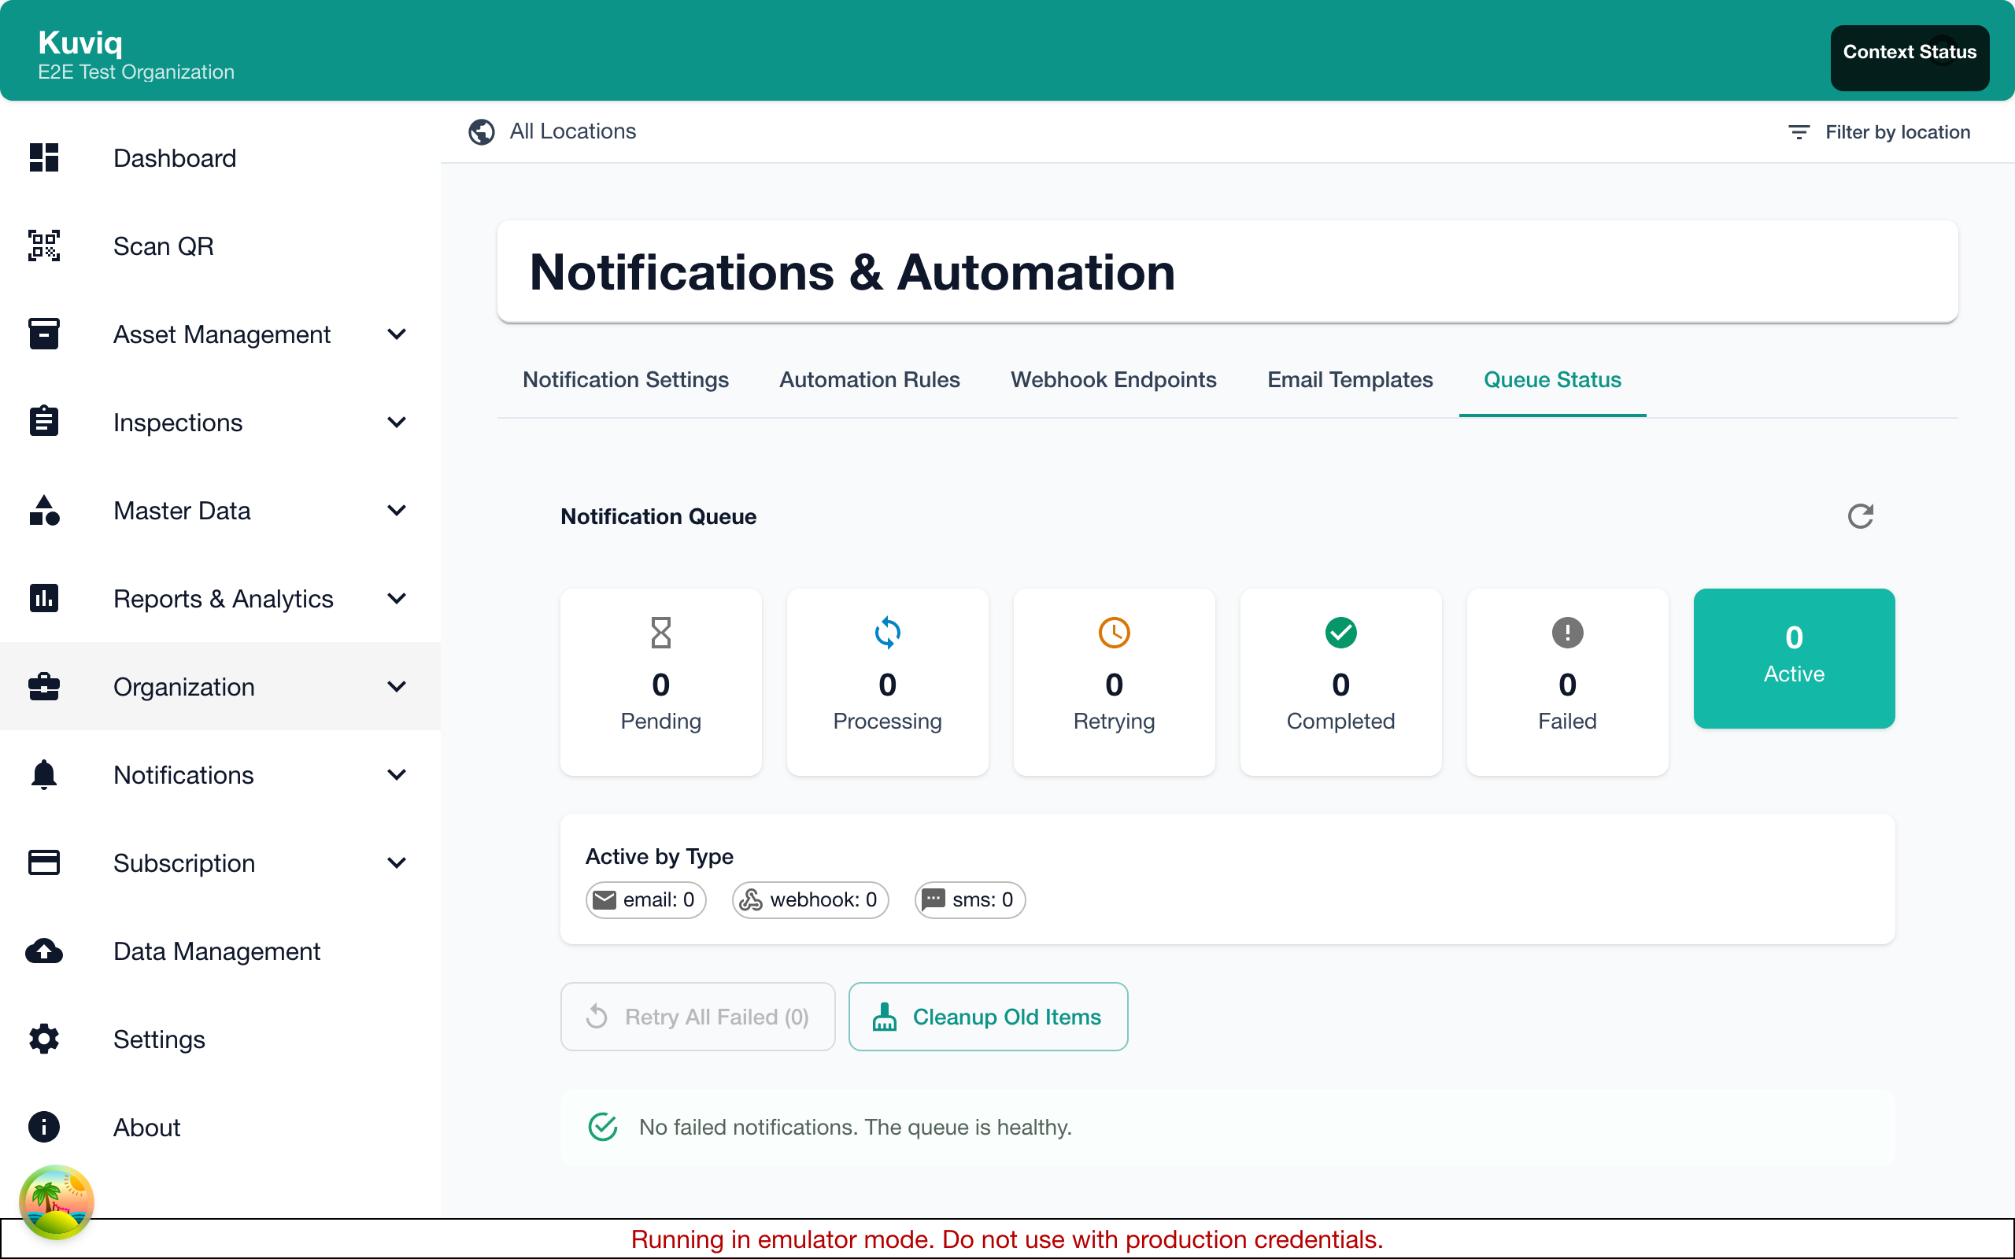2015x1259 pixels.
Task: Open the Context Status button
Action: coord(1910,57)
